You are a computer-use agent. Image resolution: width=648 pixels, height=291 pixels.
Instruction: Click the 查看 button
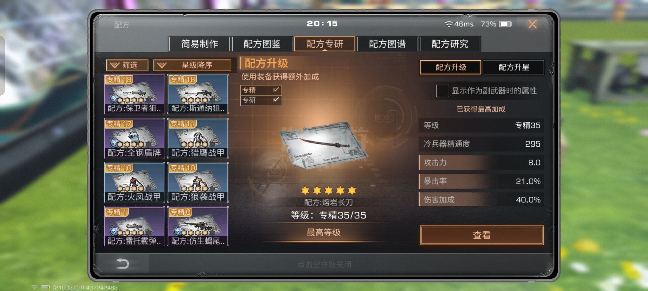click(482, 235)
